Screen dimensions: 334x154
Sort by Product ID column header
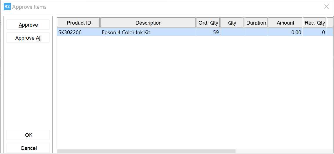(79, 23)
